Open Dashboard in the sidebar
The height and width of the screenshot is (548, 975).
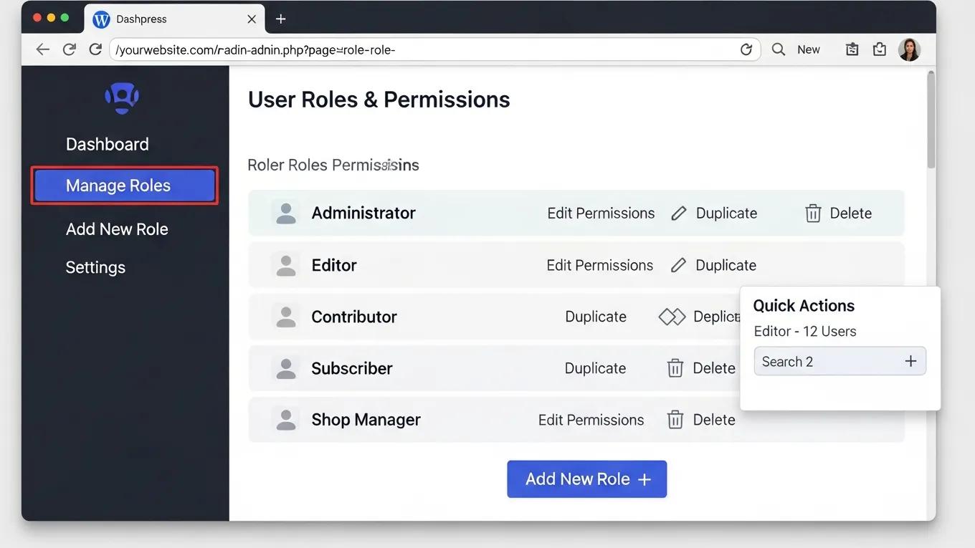[108, 144]
